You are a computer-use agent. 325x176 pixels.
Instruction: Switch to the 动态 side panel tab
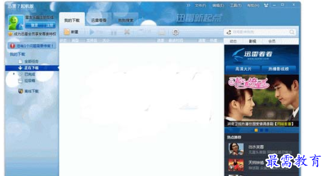[x=233, y=41]
